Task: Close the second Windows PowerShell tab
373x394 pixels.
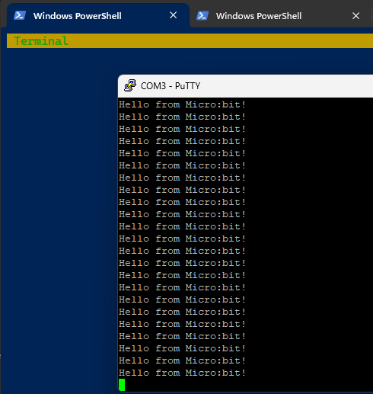Action: (x=356, y=16)
